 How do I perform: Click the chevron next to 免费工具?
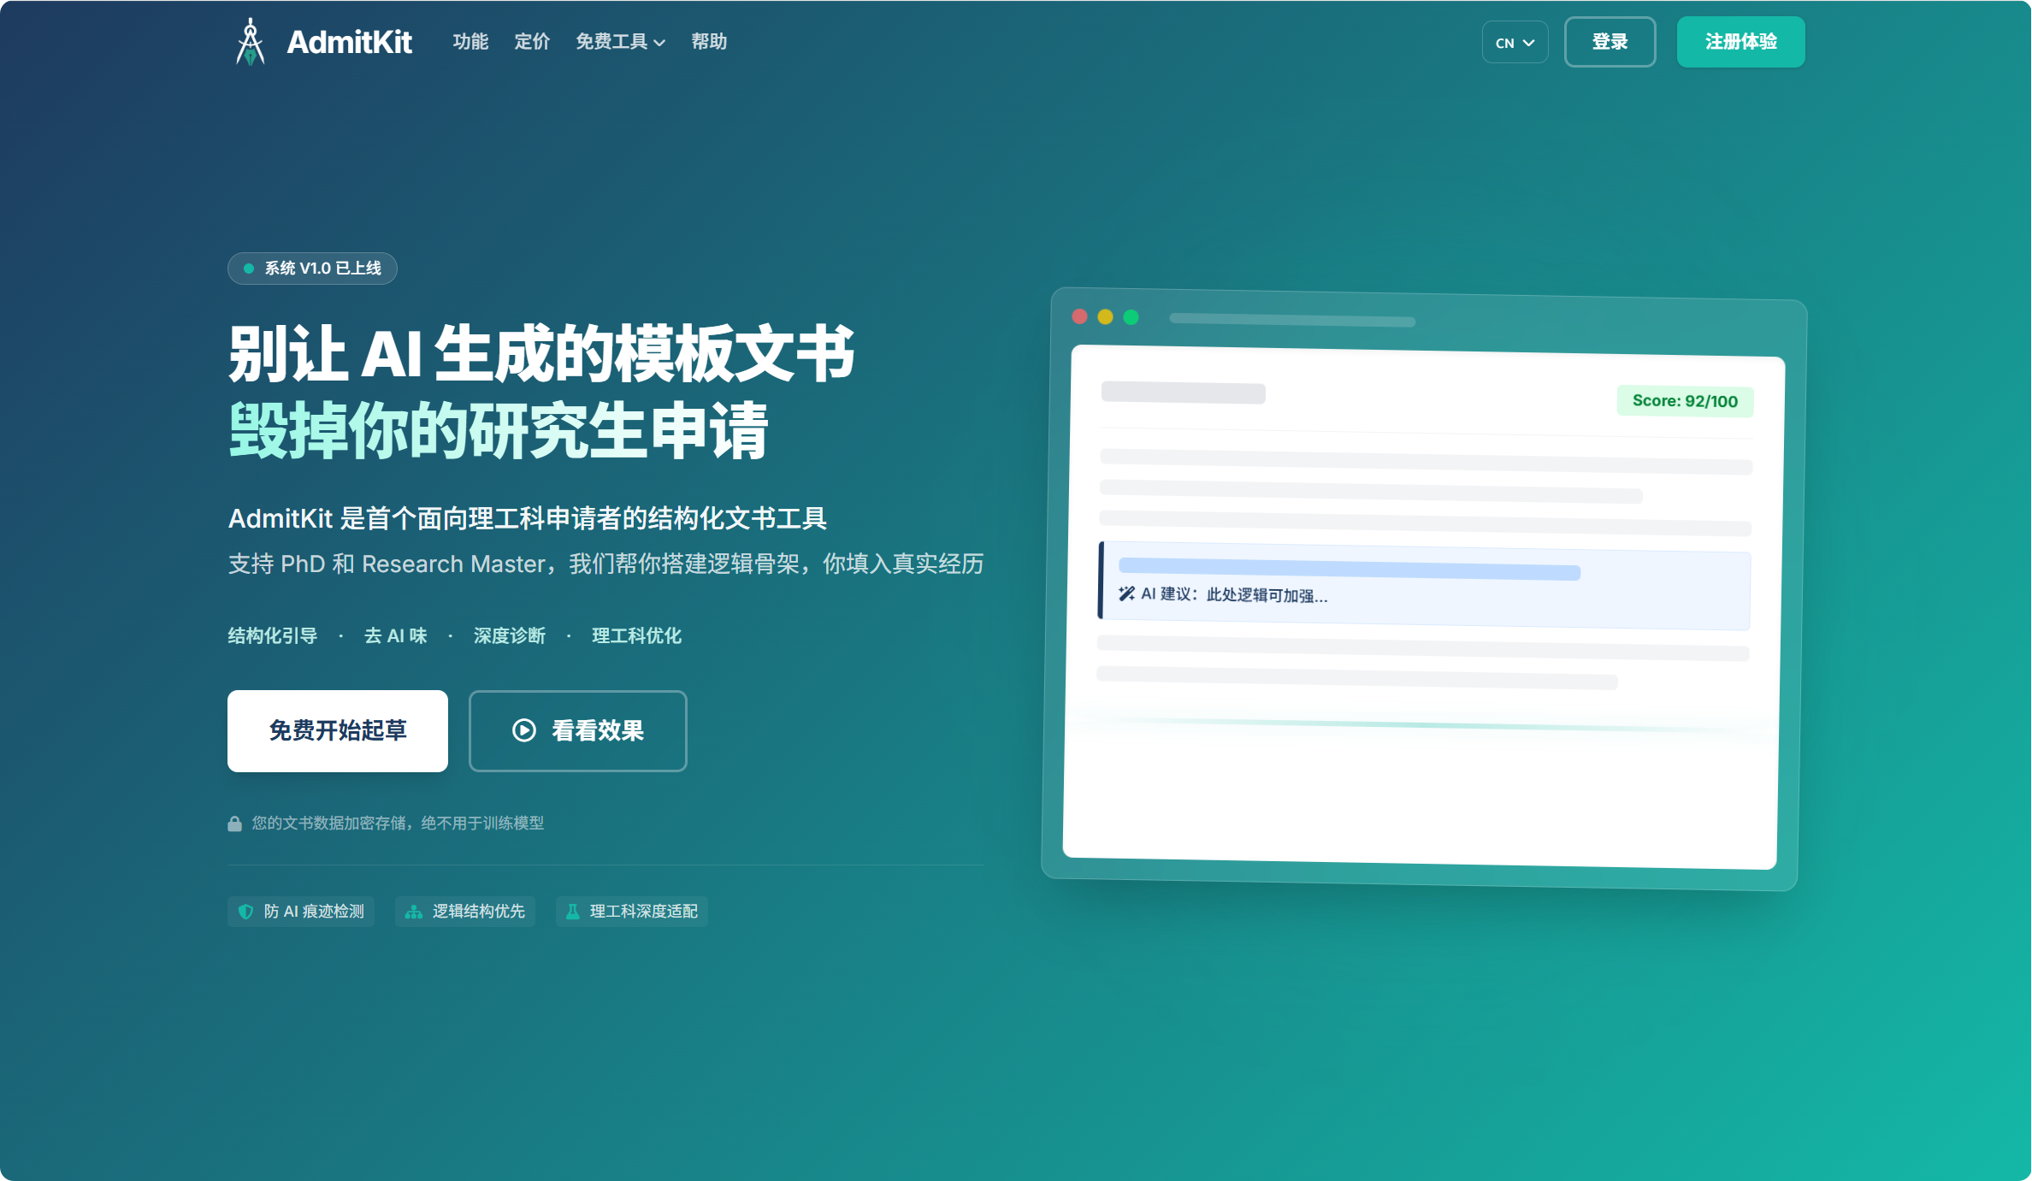tap(659, 43)
